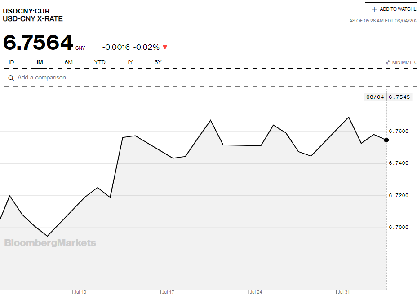This screenshot has width=417, height=294.
Task: Click the 08/04 date crosshair label
Action: pyautogui.click(x=375, y=97)
